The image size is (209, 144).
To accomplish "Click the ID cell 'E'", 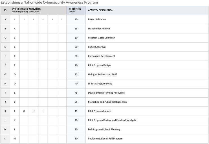I will pyautogui.click(x=5, y=56).
